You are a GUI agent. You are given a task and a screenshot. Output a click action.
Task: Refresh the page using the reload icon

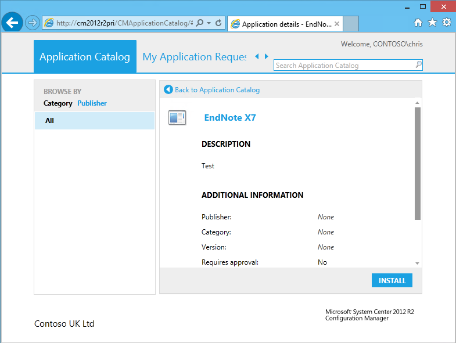218,23
